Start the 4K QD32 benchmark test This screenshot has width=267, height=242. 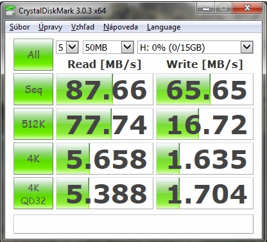[33, 193]
